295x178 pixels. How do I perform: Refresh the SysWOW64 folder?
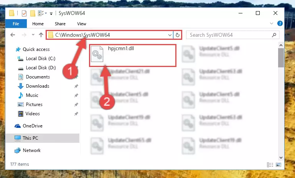coord(177,35)
